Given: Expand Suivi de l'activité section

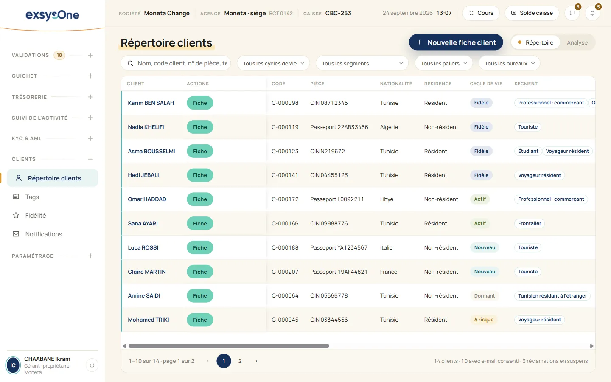Looking at the screenshot, I should tap(90, 118).
